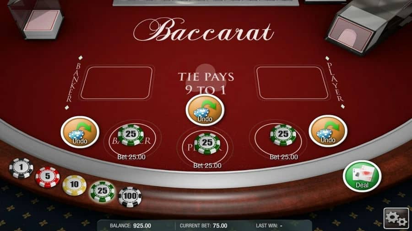Click the Player card area rectangle
Screen dimensions: 412x231
[x=292, y=83]
